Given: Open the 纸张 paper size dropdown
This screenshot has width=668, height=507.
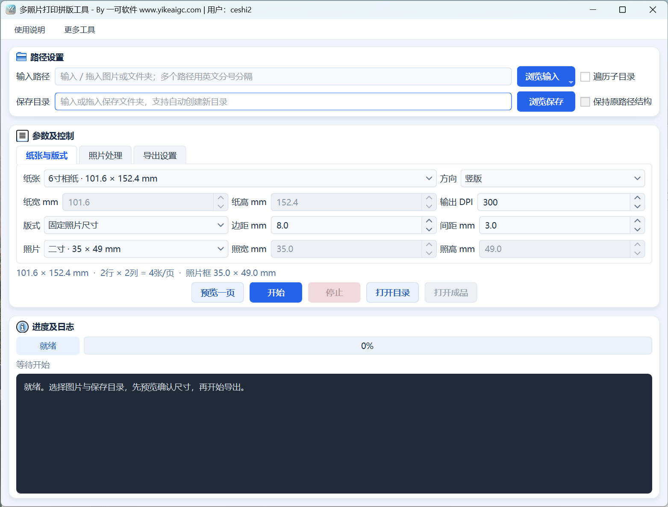Looking at the screenshot, I should pos(240,179).
